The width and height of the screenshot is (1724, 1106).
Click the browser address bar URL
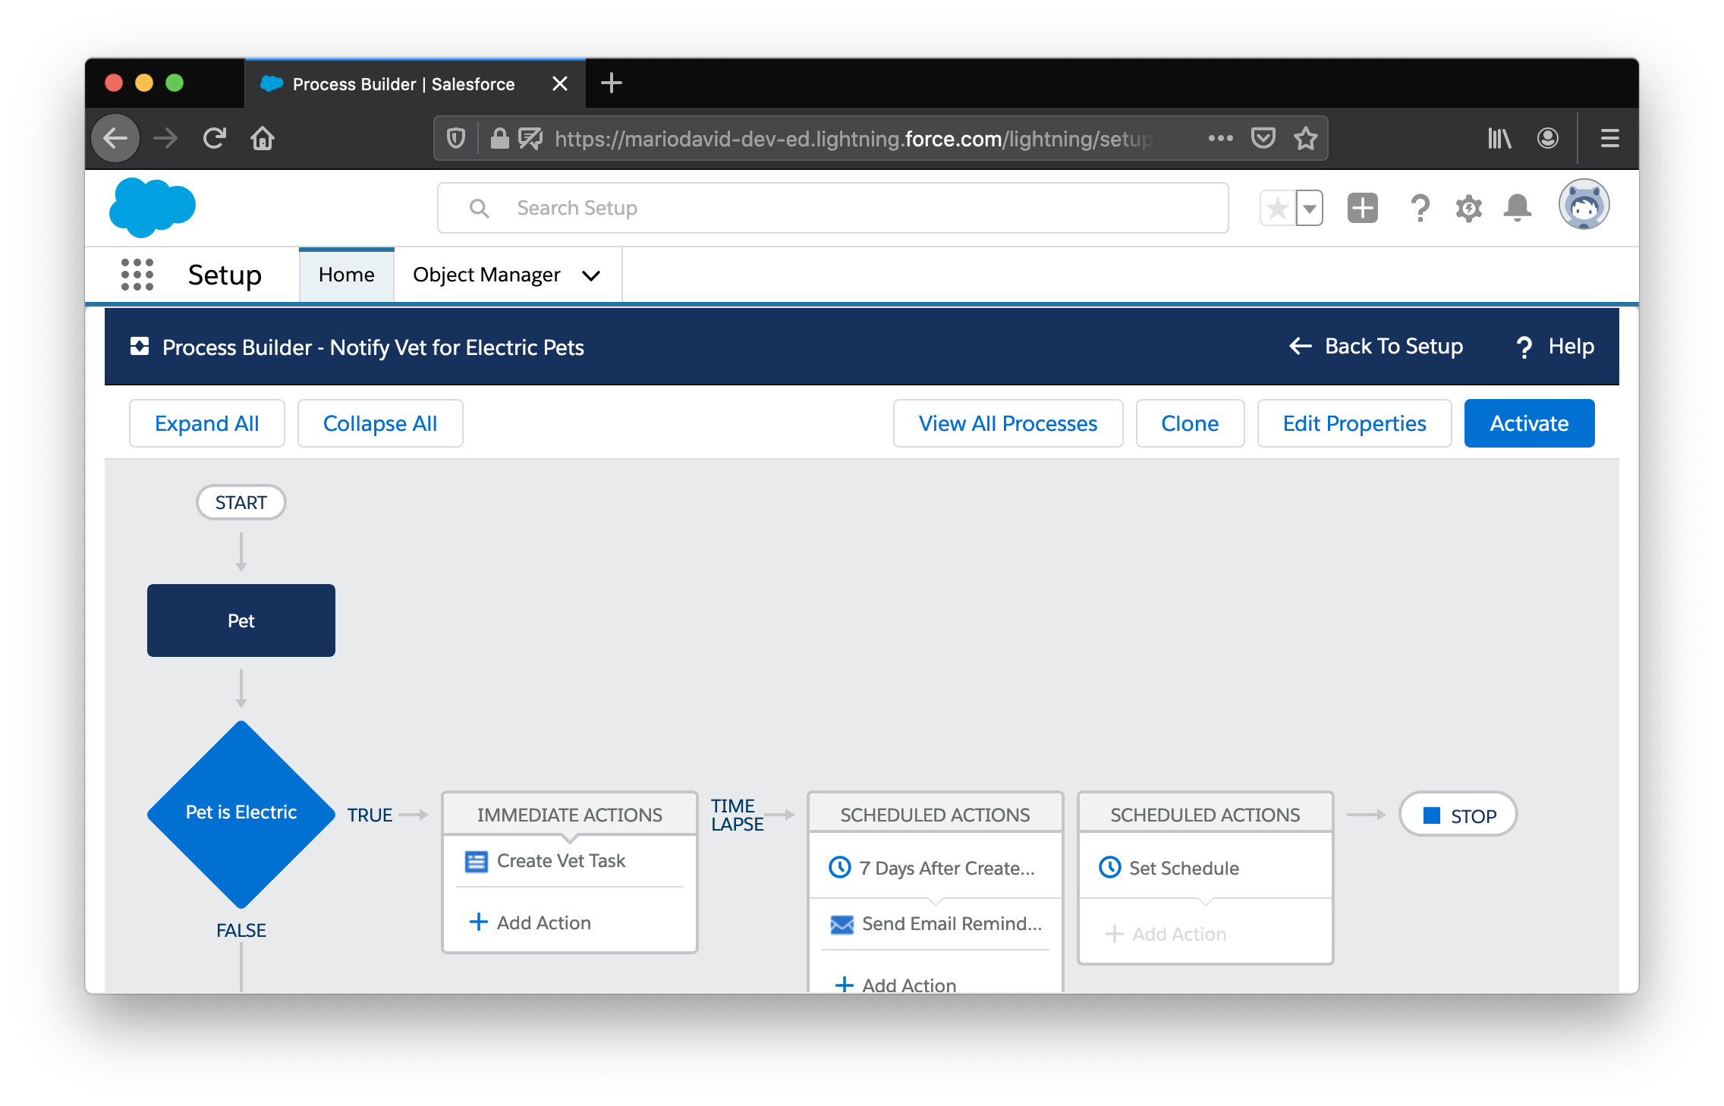[x=854, y=139]
